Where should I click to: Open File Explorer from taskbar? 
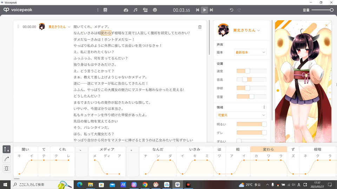91,185
